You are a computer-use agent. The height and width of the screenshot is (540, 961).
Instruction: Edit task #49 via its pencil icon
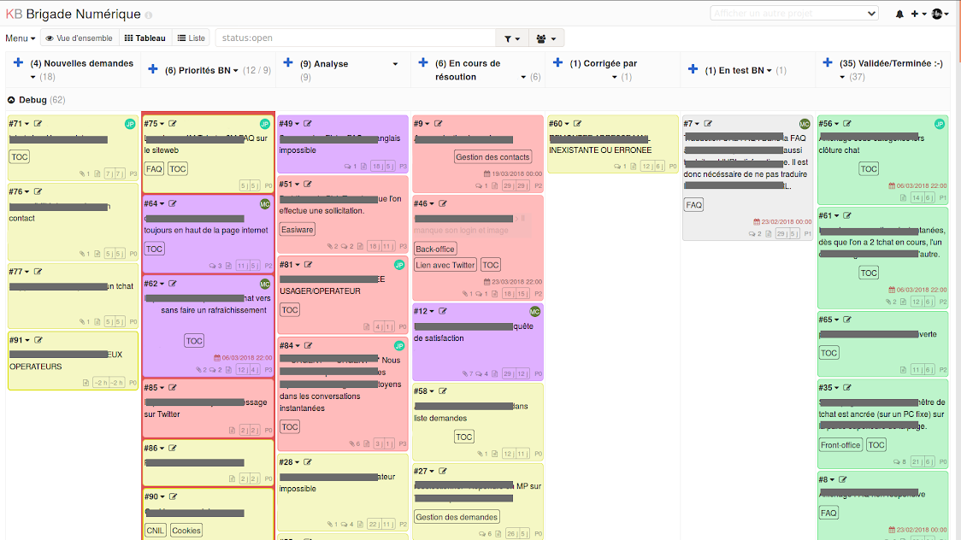click(308, 124)
